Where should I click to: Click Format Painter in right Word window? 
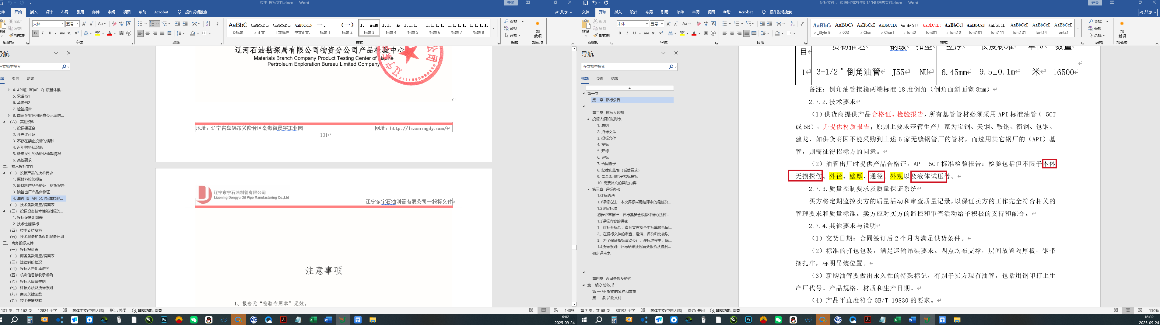(x=602, y=36)
